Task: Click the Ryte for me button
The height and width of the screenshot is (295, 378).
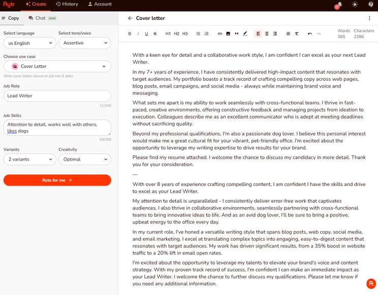Action: 57,180
